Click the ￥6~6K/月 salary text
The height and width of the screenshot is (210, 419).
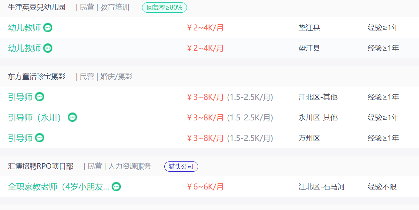tap(205, 187)
